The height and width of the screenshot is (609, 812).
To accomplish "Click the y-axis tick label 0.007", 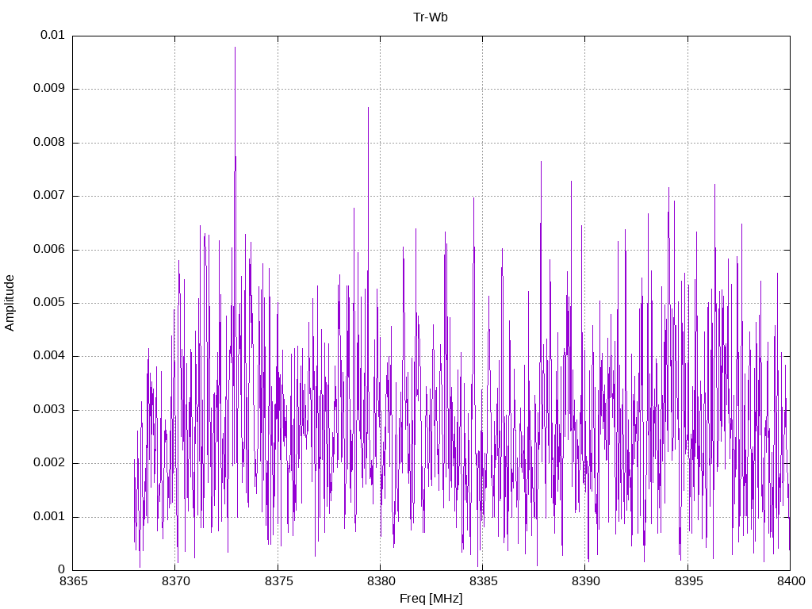I will point(49,196).
